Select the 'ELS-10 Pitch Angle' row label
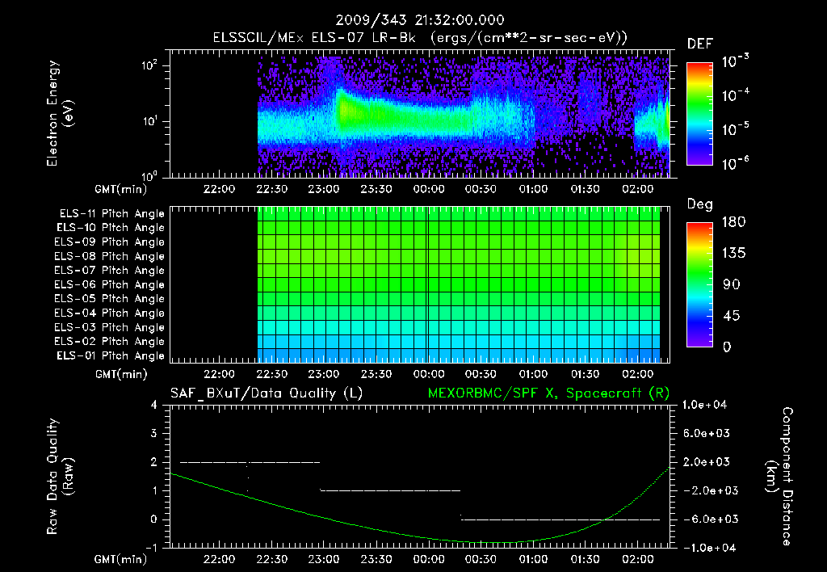The height and width of the screenshot is (572, 827). click(111, 228)
